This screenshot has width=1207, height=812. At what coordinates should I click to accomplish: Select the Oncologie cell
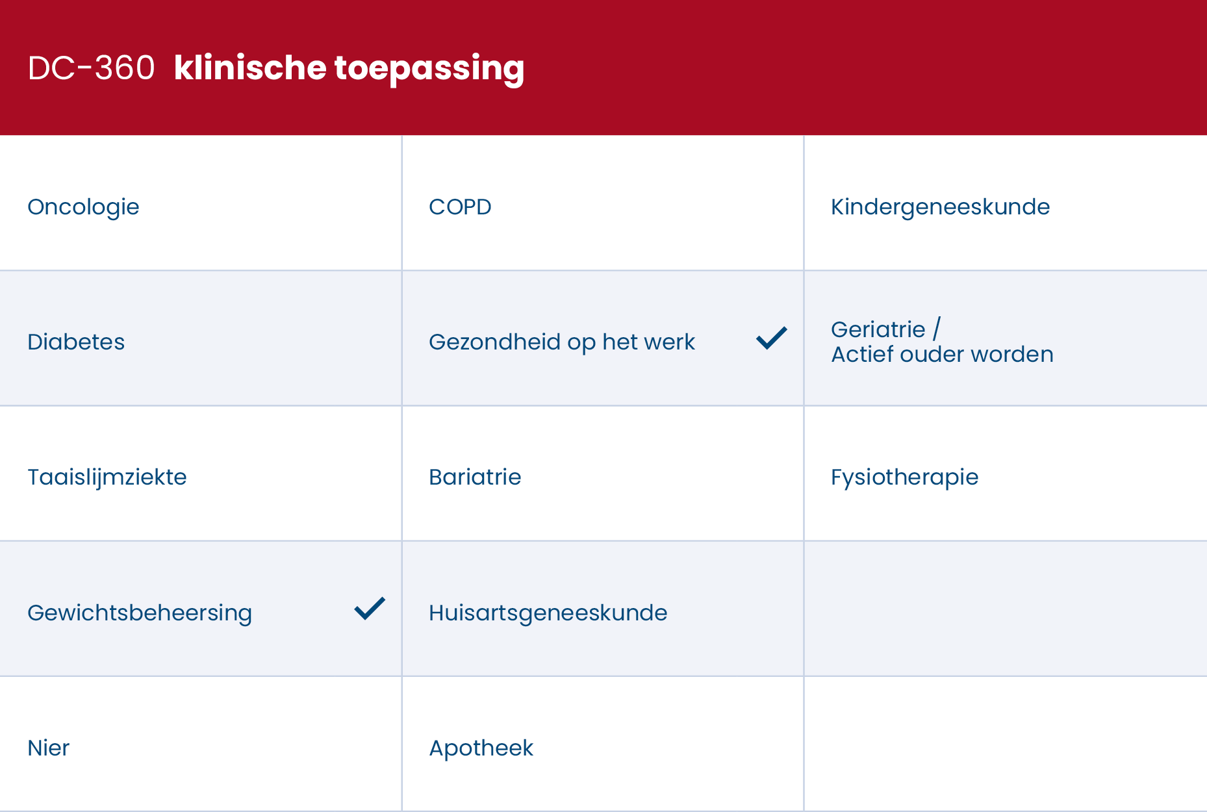(84, 207)
